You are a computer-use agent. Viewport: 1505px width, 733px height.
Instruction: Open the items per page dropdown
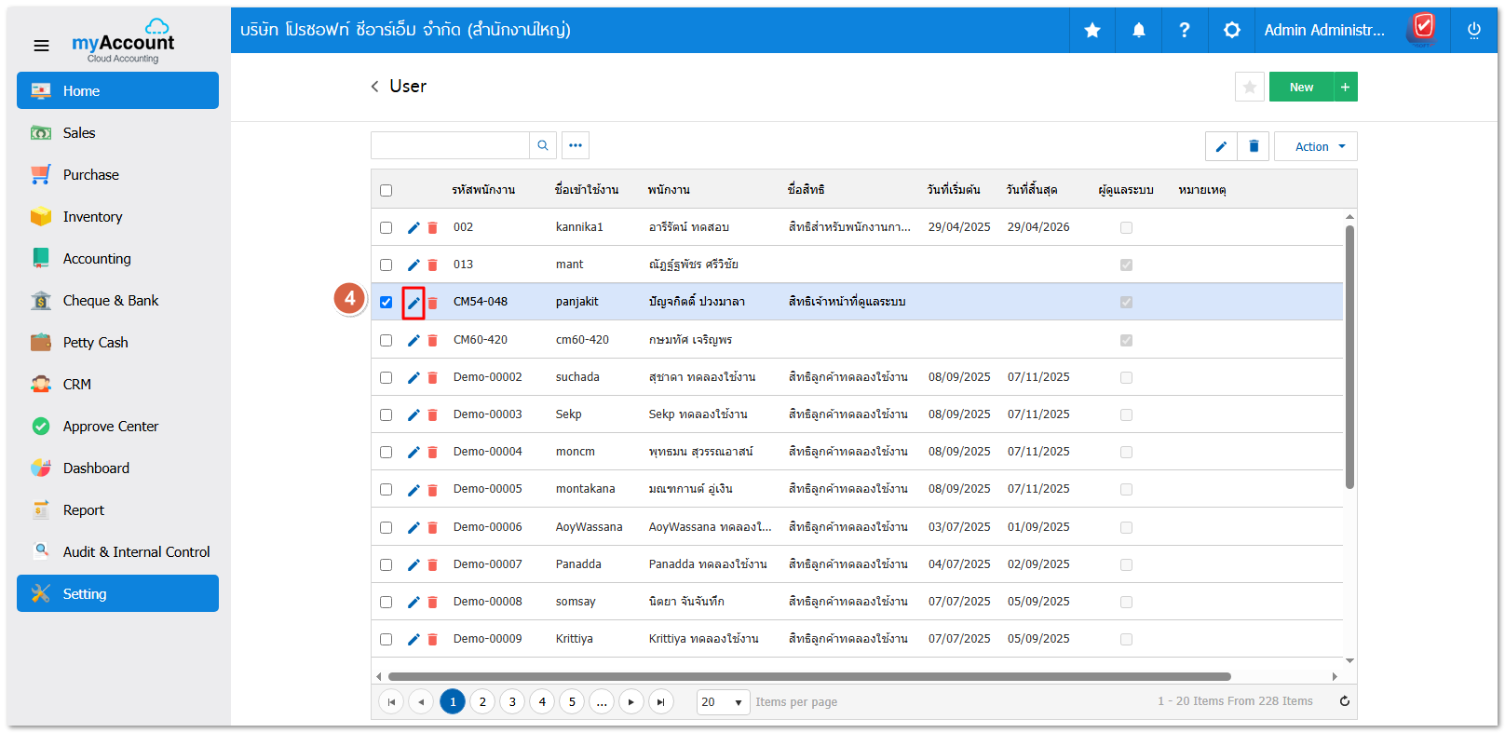coord(724,702)
